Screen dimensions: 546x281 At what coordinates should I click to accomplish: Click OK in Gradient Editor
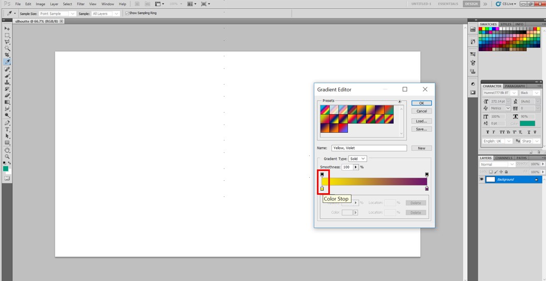pyautogui.click(x=421, y=103)
